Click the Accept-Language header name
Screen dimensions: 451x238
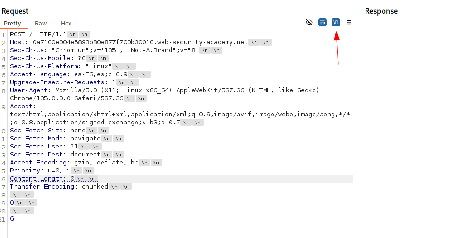tap(38, 74)
